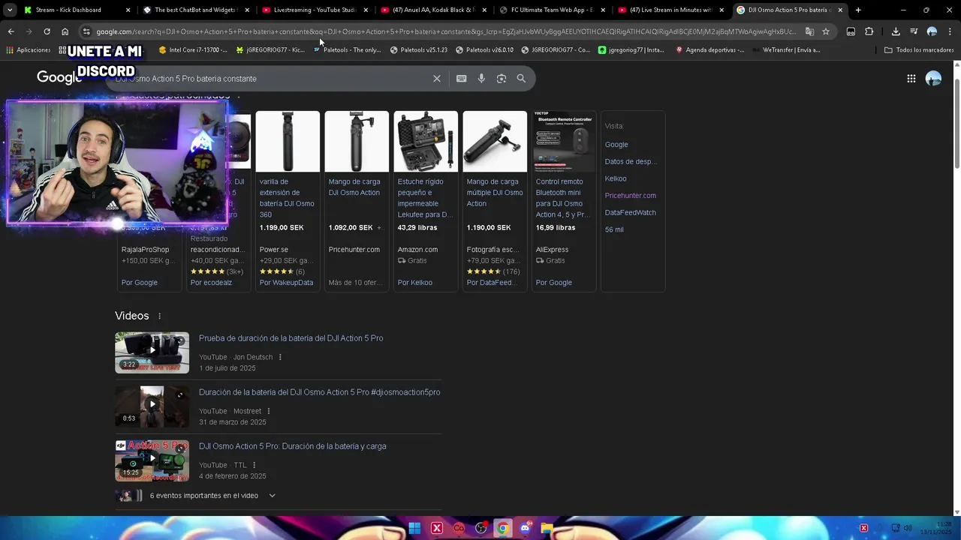This screenshot has height=540, width=961.
Task: Click Por WakeupData under the Power.se product
Action: click(x=286, y=283)
